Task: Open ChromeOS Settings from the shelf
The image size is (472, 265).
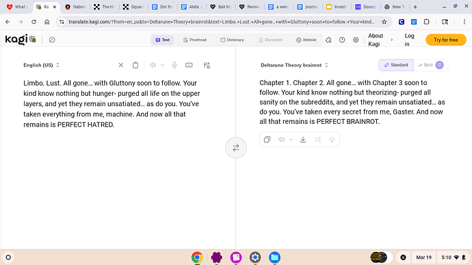Action: tap(255, 257)
